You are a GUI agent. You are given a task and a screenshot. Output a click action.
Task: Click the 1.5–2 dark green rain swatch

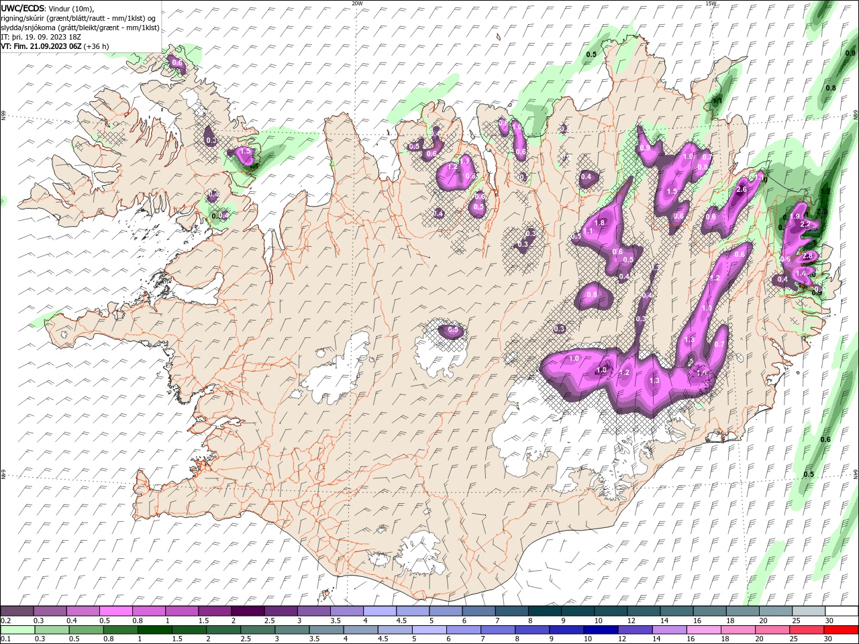point(189,630)
